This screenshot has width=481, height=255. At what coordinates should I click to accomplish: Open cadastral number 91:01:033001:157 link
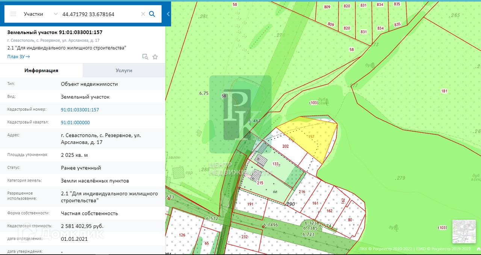(80, 109)
